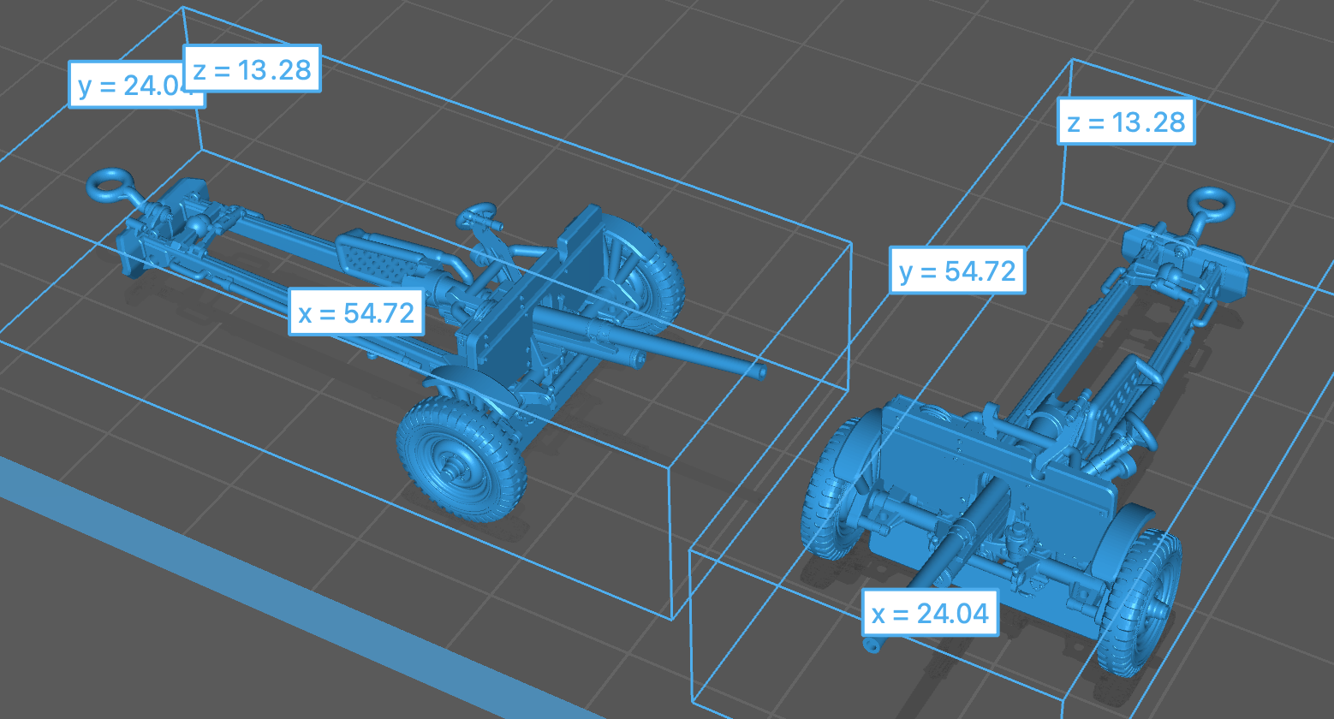Click the x = 54.72 dimension label
The height and width of the screenshot is (719, 1334).
(356, 313)
